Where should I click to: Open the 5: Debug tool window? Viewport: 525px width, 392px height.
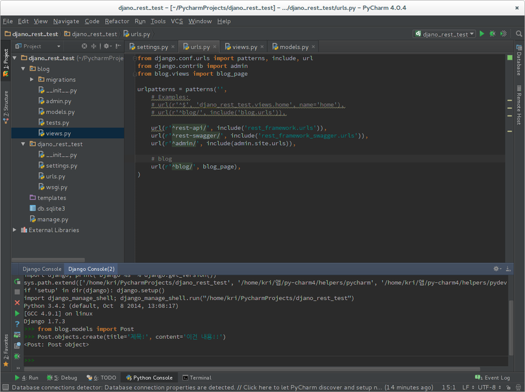click(x=62, y=378)
